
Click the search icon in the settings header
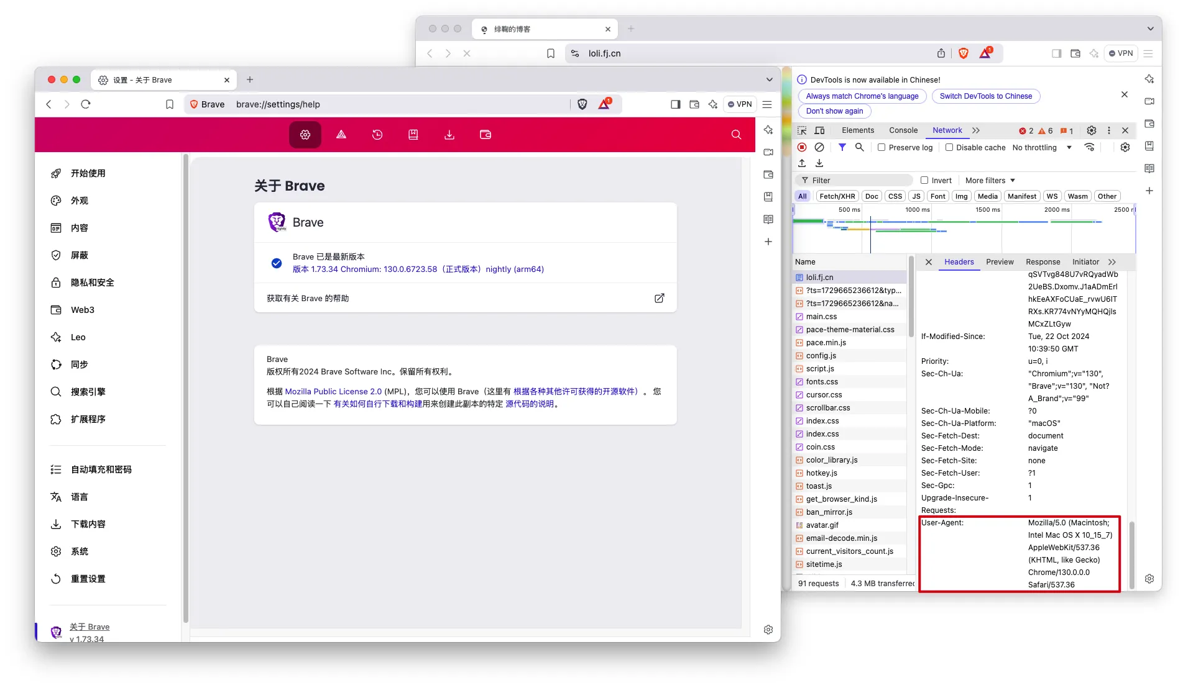point(736,135)
